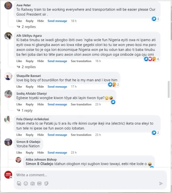
Task: Open the GIF picker in comment box
Action: pyautogui.click(x=39, y=183)
